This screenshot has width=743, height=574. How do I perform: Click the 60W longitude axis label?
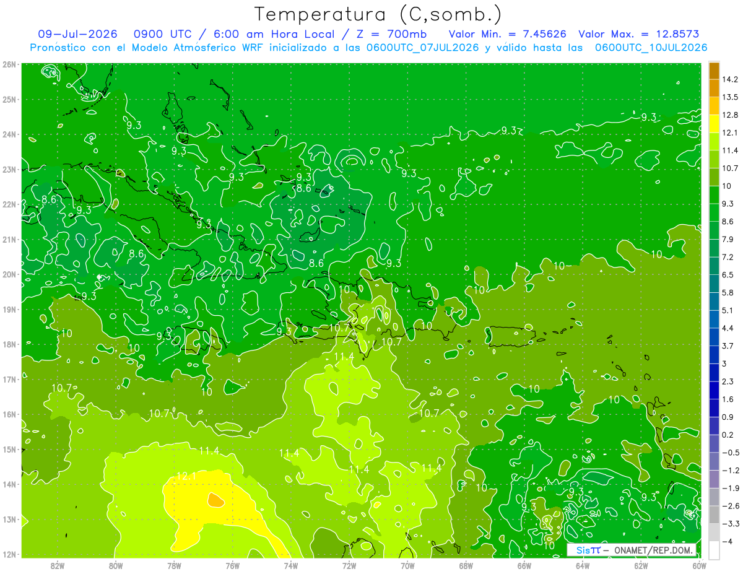(x=699, y=565)
